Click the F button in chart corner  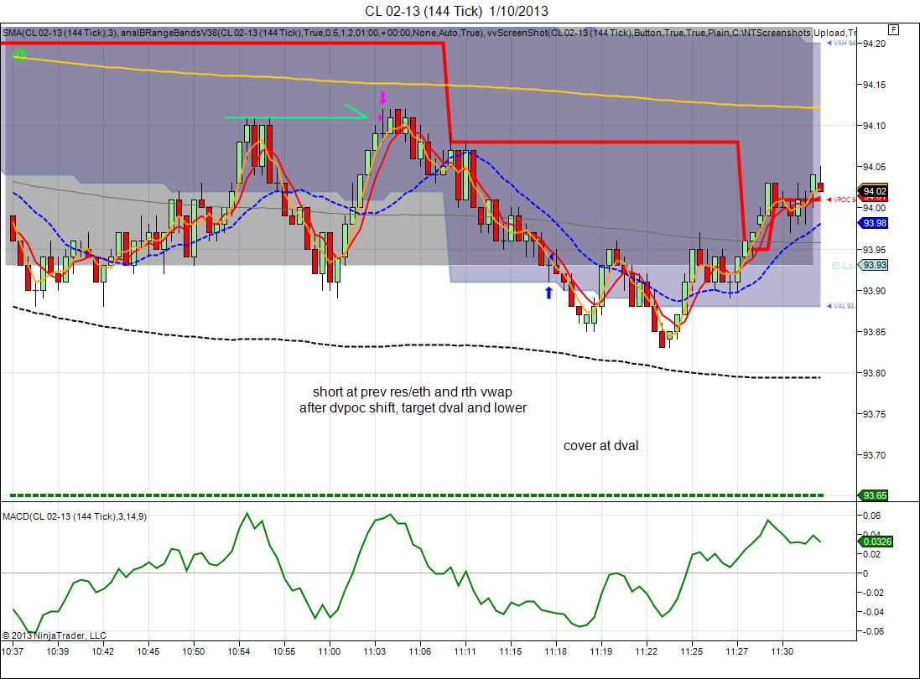pos(894,29)
